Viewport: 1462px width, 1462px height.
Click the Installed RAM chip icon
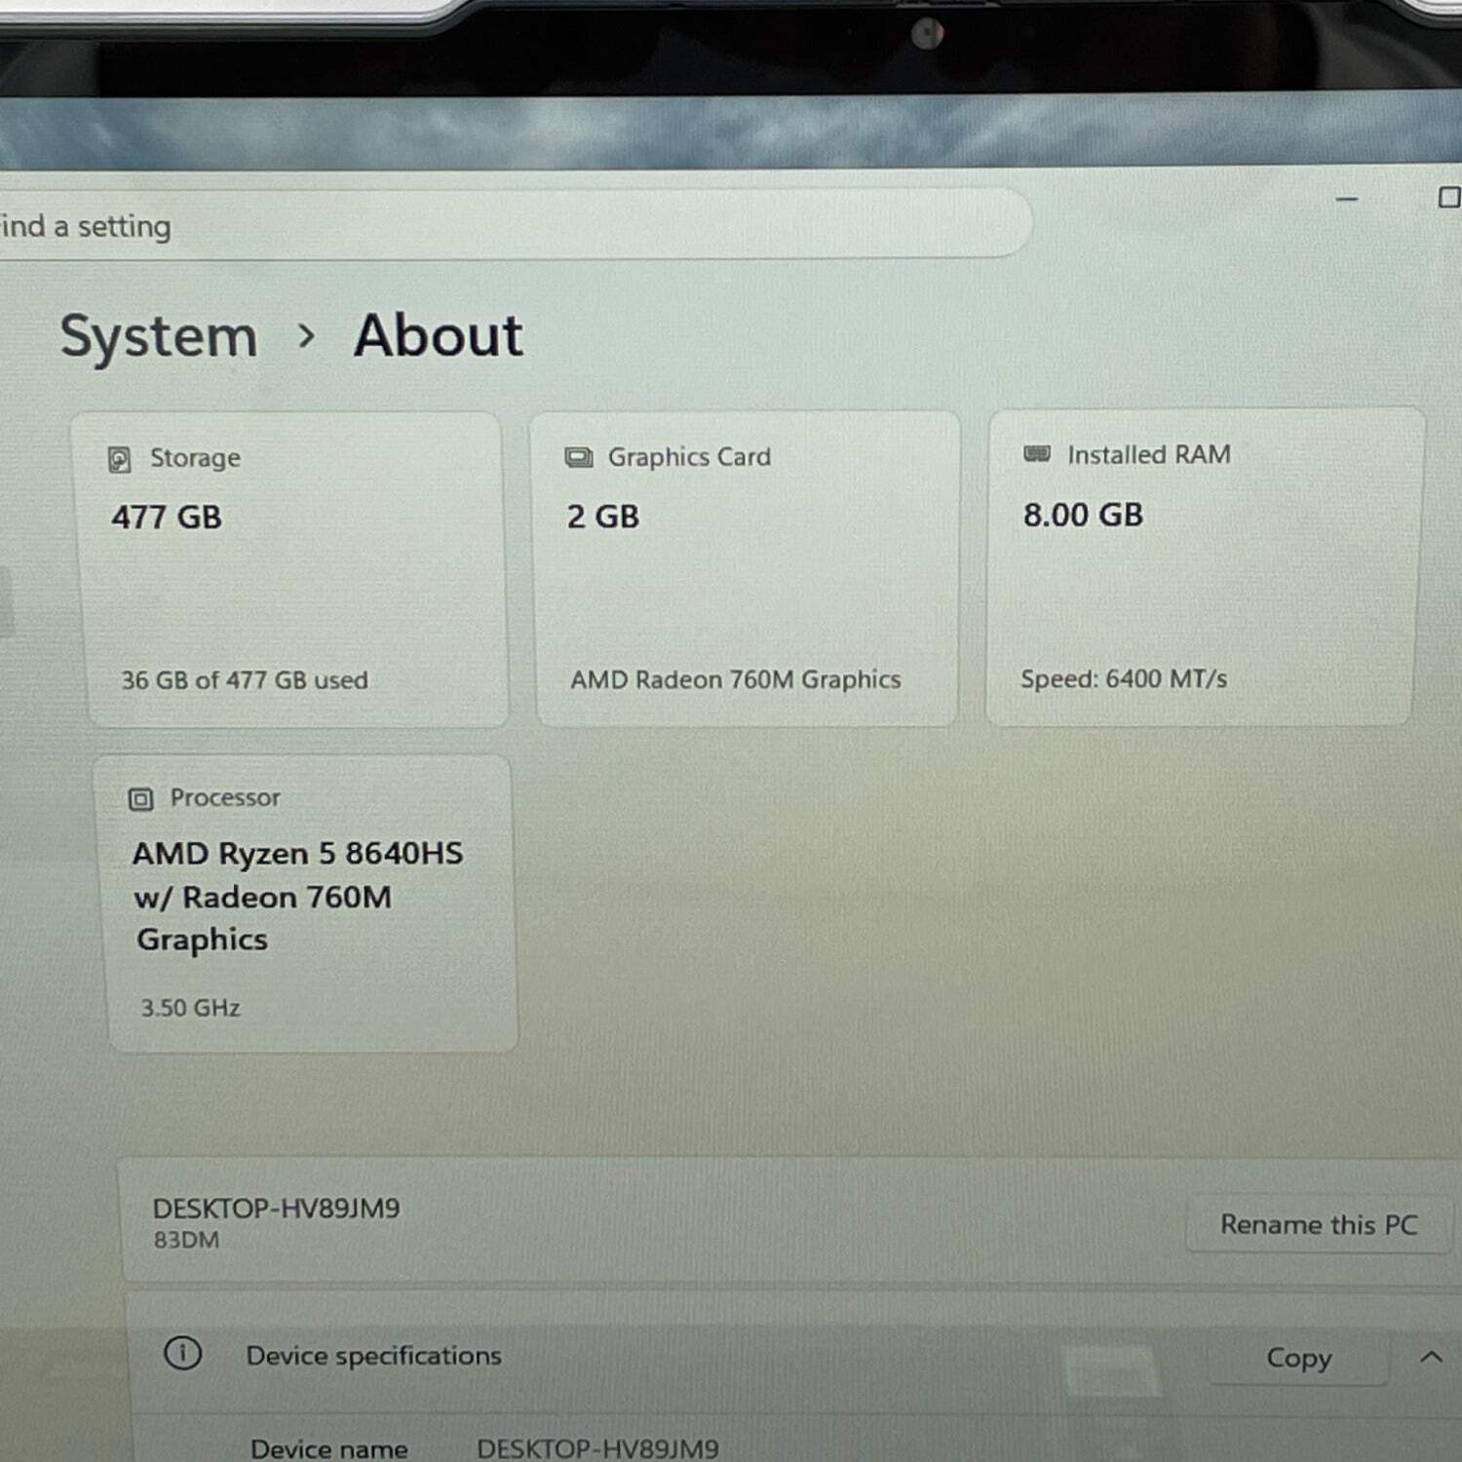(x=1036, y=454)
